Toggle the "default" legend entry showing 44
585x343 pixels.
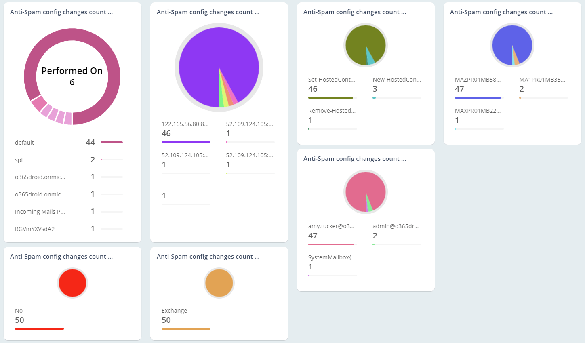tap(24, 142)
